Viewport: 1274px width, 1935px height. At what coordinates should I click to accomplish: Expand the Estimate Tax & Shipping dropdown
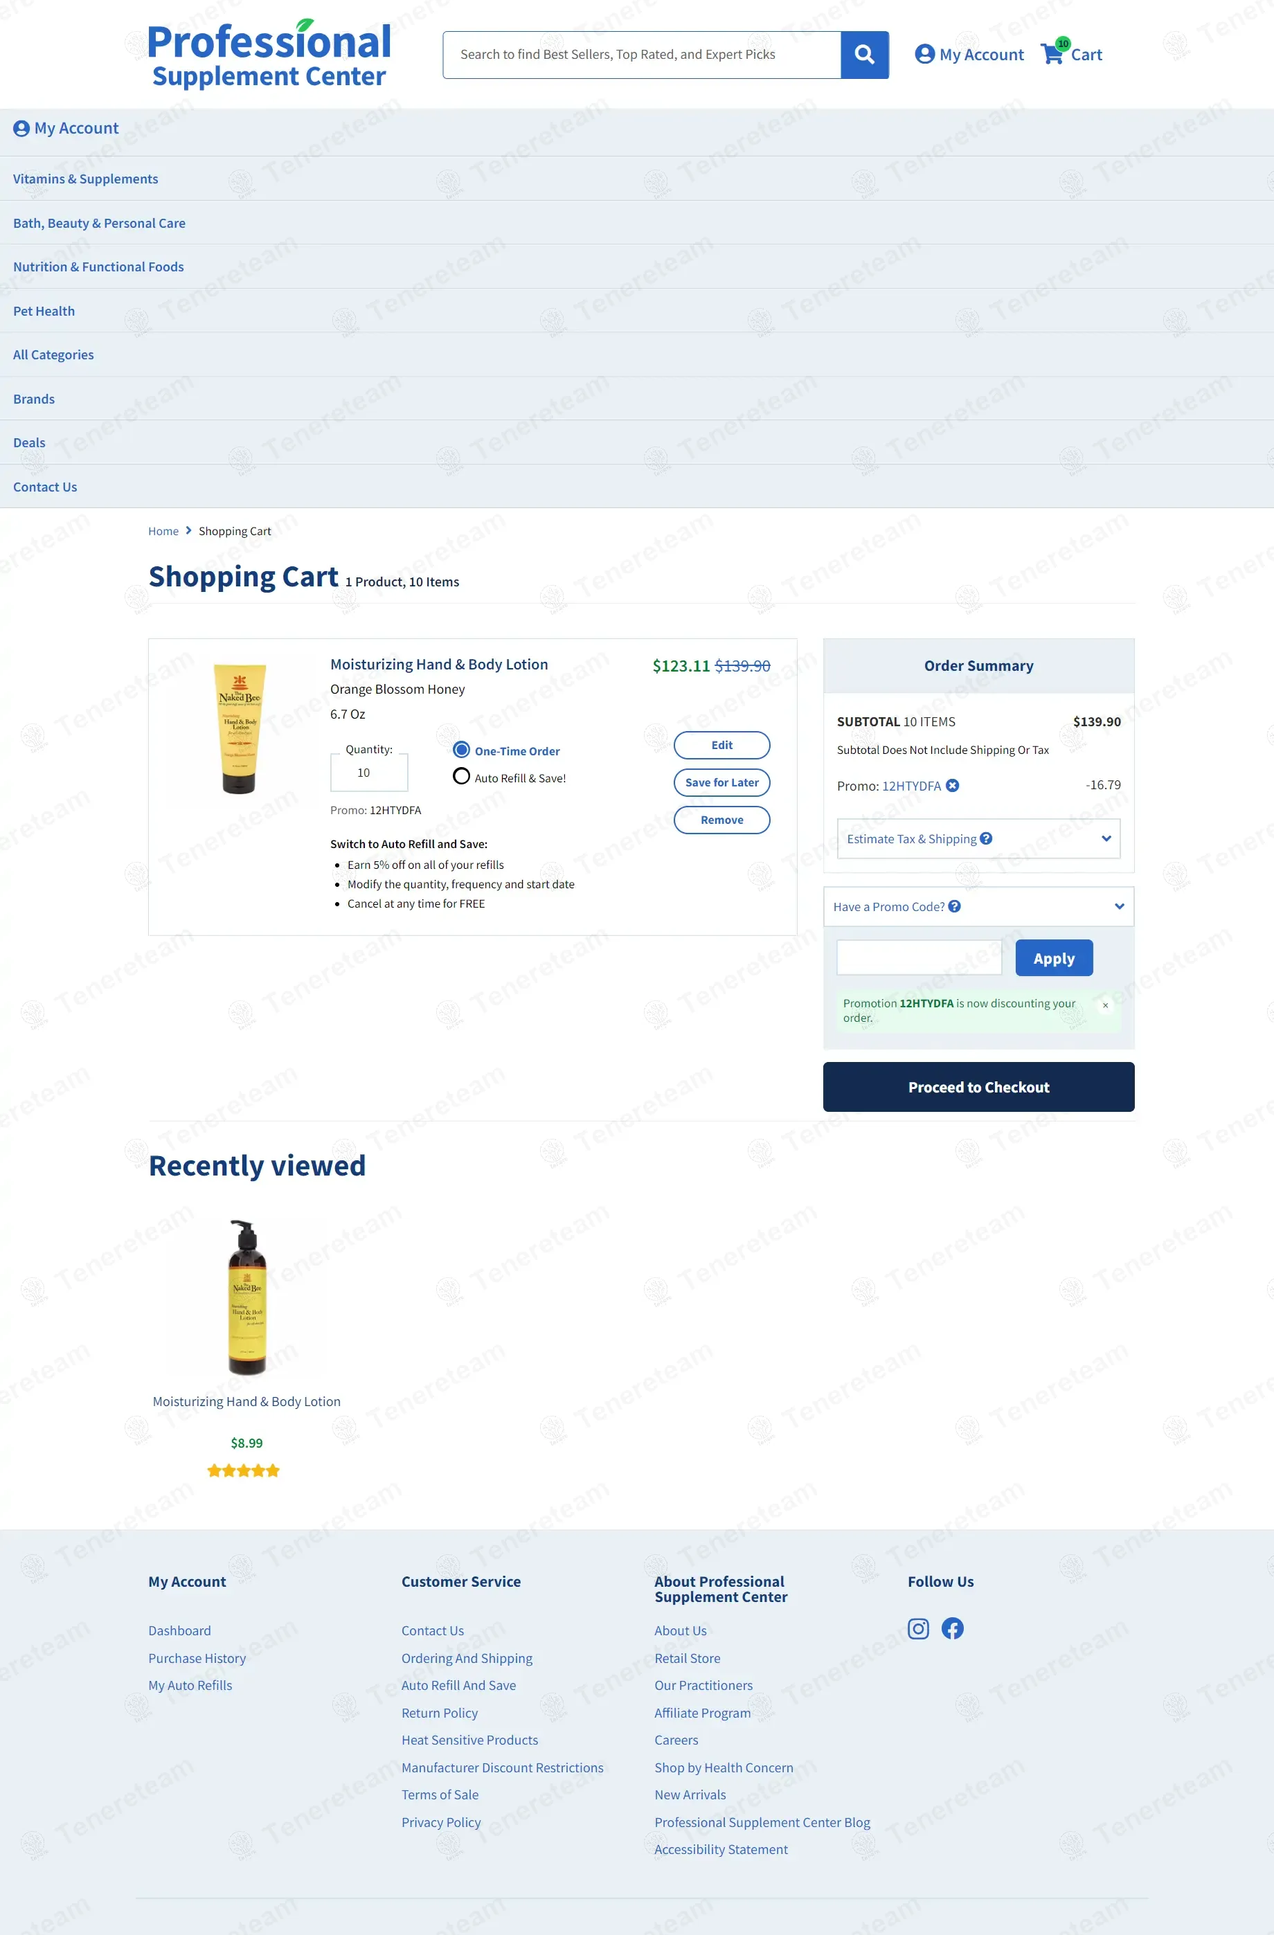tap(1106, 838)
